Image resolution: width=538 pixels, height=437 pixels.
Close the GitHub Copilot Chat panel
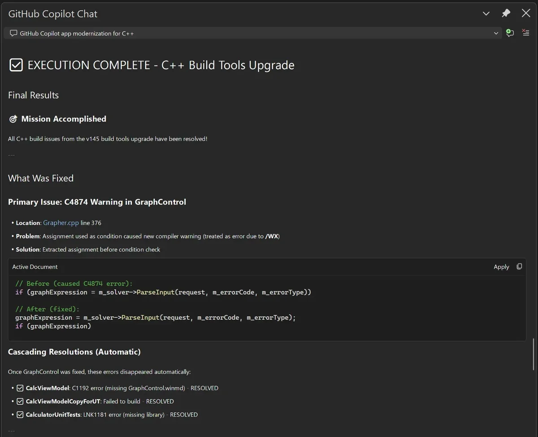(x=526, y=13)
